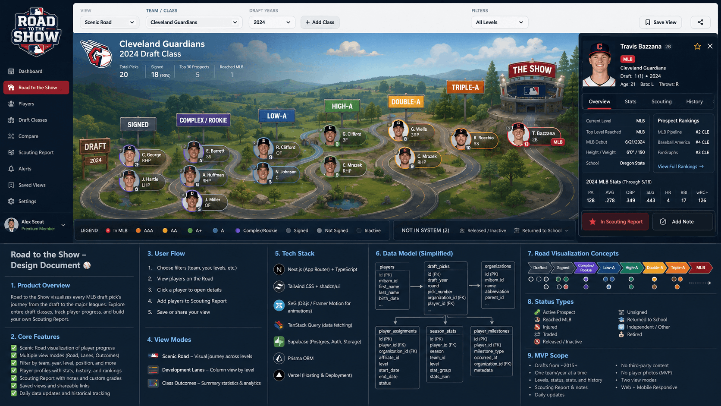Toggle the Multiple view modes checkbox

coord(14,356)
